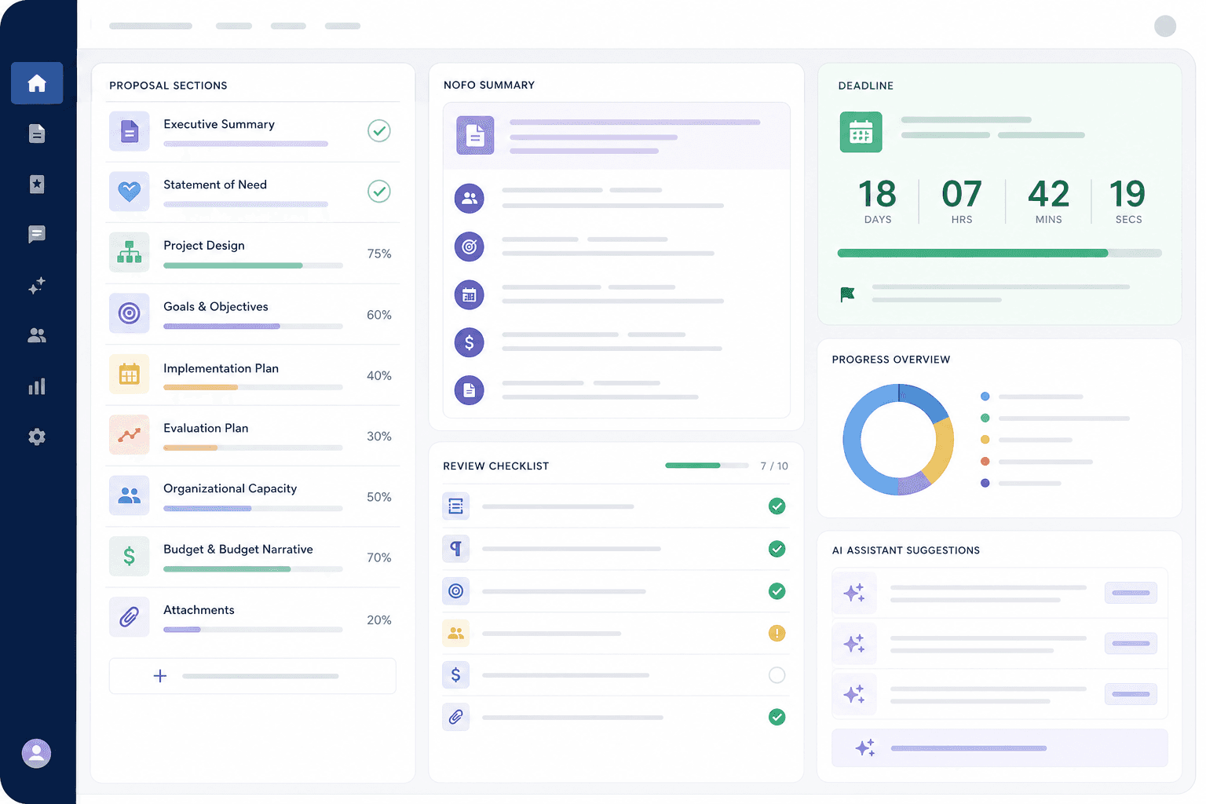Click the deadline green progress bar
The height and width of the screenshot is (804, 1206).
(1000, 254)
